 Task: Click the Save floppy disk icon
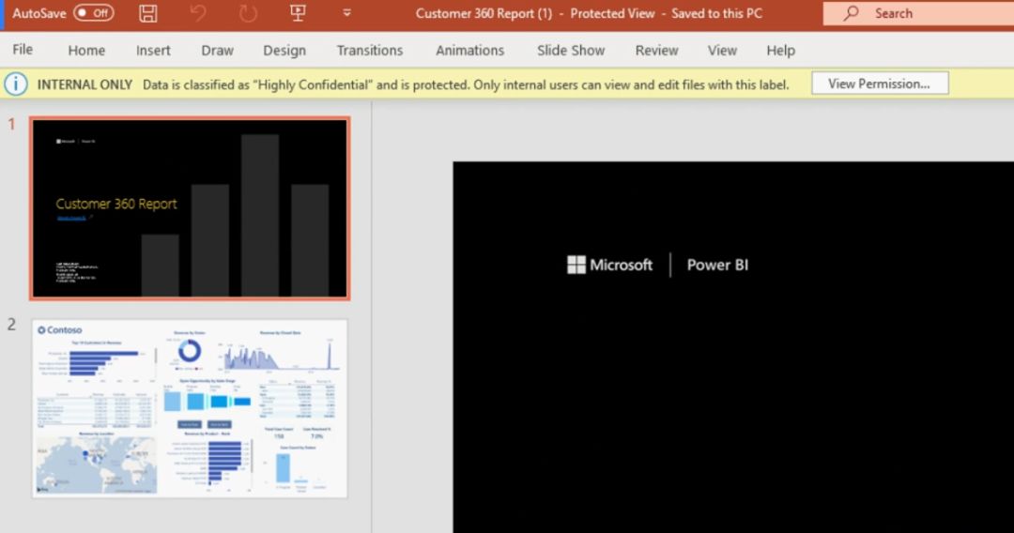tap(148, 13)
